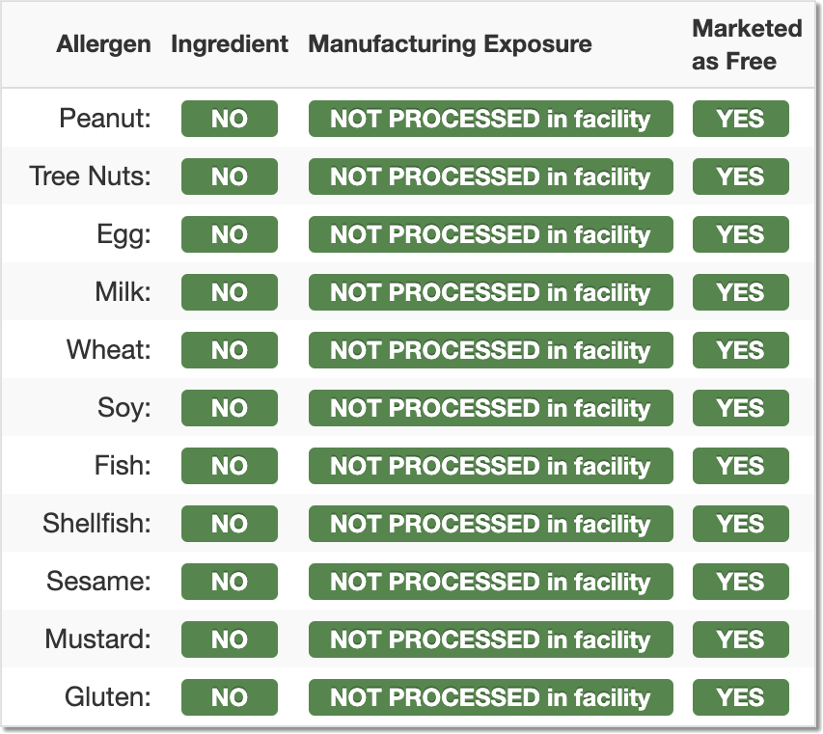Click the Ingredient column header
This screenshot has width=823, height=734.
point(230,44)
